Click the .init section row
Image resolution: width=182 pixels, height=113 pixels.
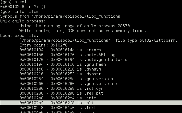(x=58, y=98)
